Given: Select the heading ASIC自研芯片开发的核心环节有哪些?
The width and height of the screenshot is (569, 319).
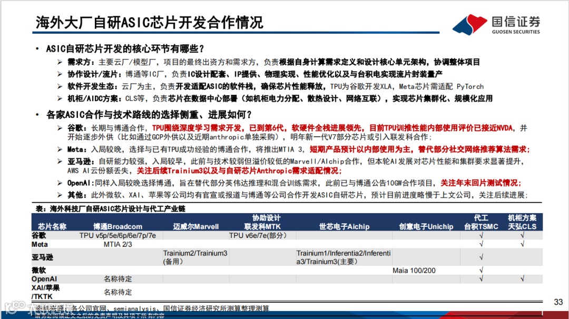Looking at the screenshot, I should [125, 48].
